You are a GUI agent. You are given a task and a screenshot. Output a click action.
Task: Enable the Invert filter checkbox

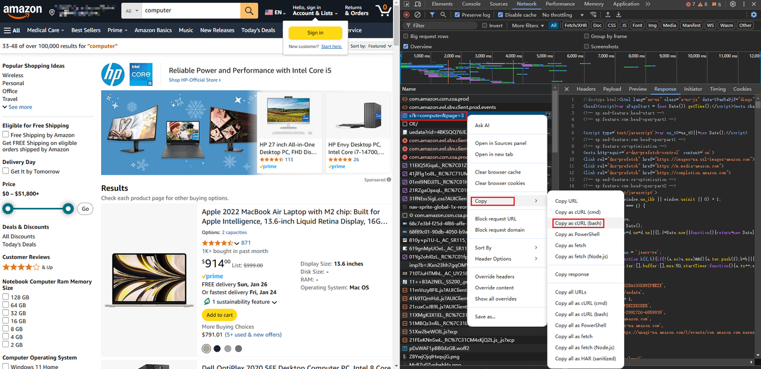click(x=485, y=26)
